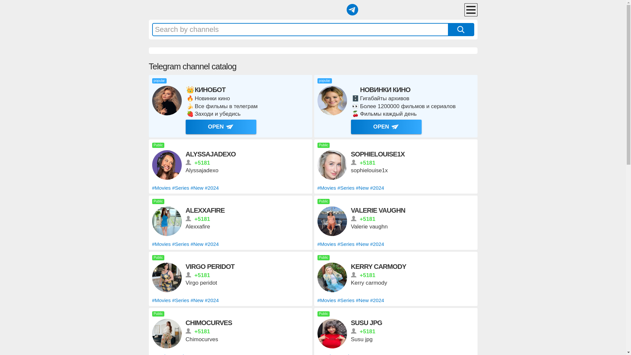
Task: Focus the Search by channels field
Action: [300, 30]
